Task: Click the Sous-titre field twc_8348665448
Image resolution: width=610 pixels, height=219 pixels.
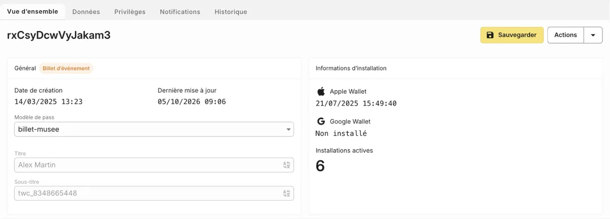Action: coord(154,193)
